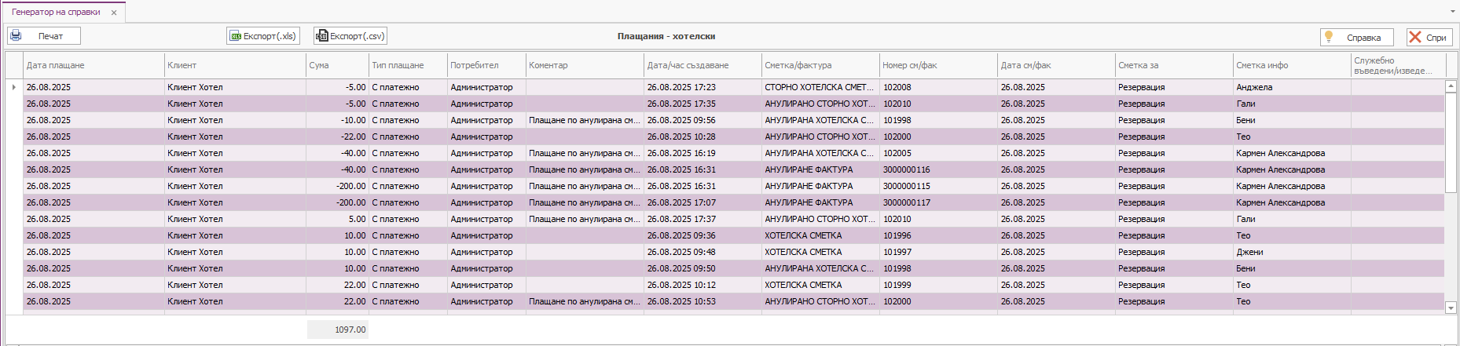Click the red X icon on Спри
Image resolution: width=1460 pixels, height=346 pixels.
(x=1415, y=37)
